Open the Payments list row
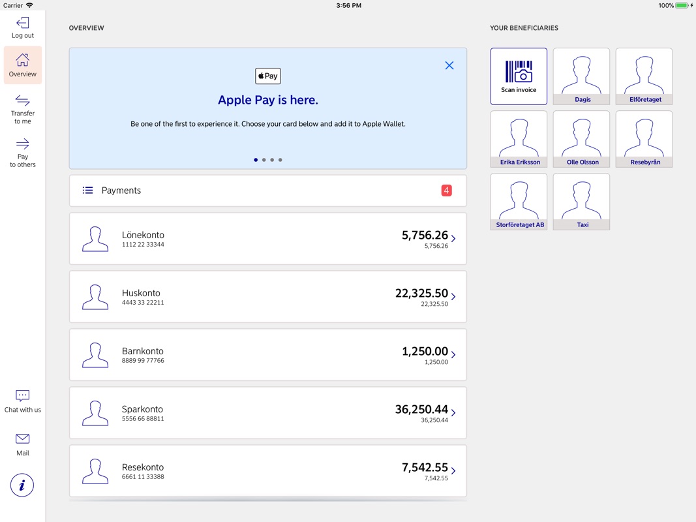Image resolution: width=696 pixels, height=522 pixels. tap(267, 191)
